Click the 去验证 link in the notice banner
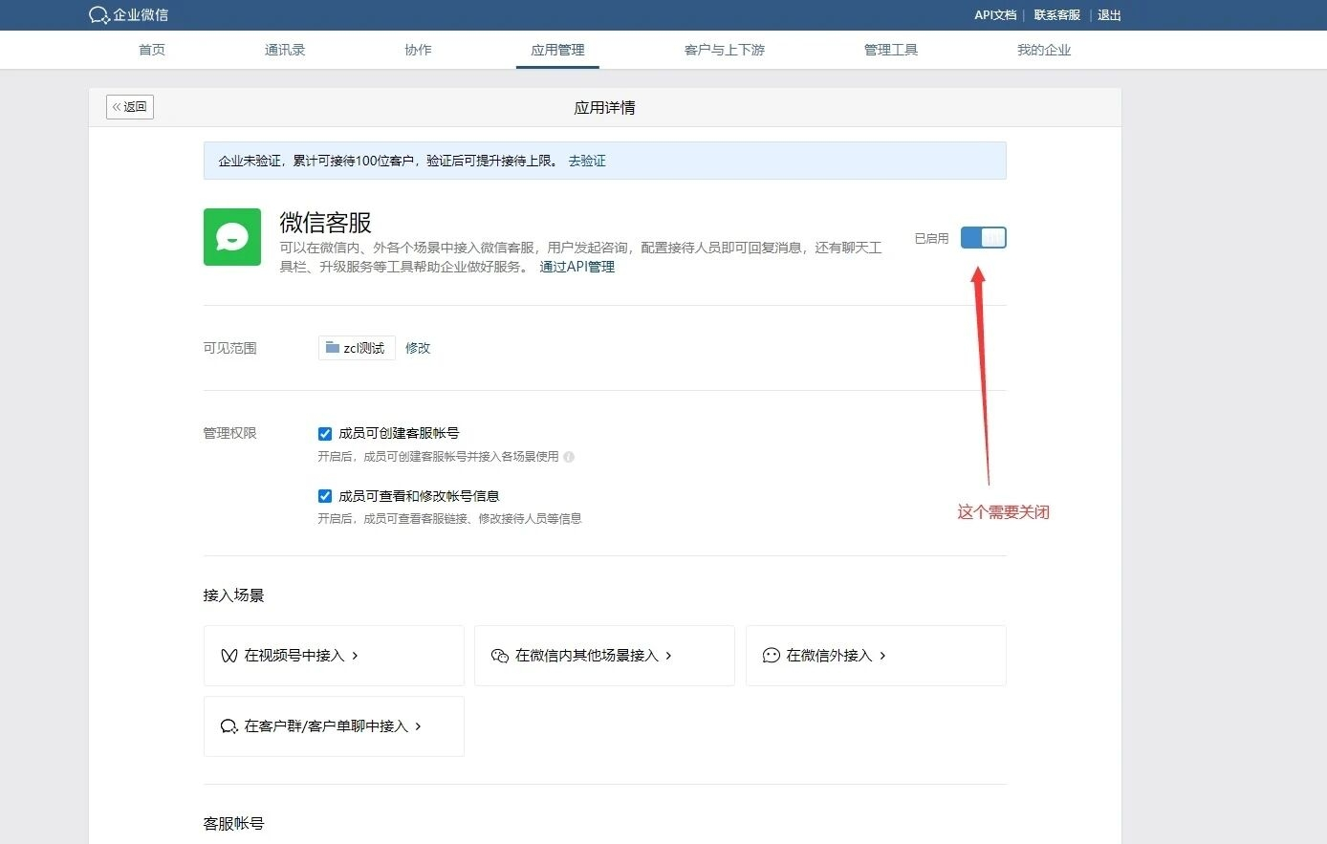The image size is (1327, 844). click(x=587, y=161)
